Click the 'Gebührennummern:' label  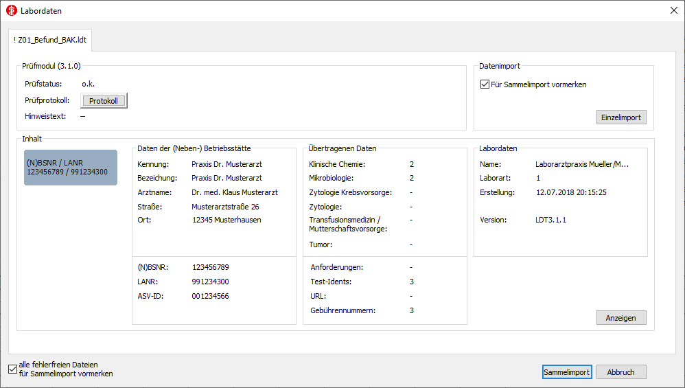[x=343, y=310]
